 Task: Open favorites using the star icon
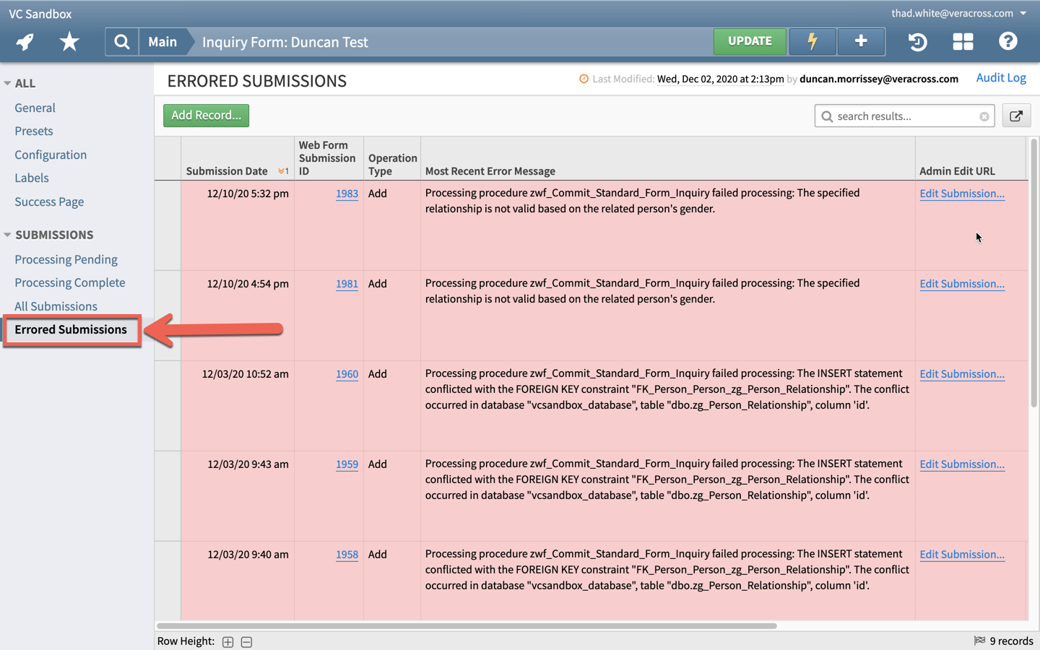click(x=69, y=41)
